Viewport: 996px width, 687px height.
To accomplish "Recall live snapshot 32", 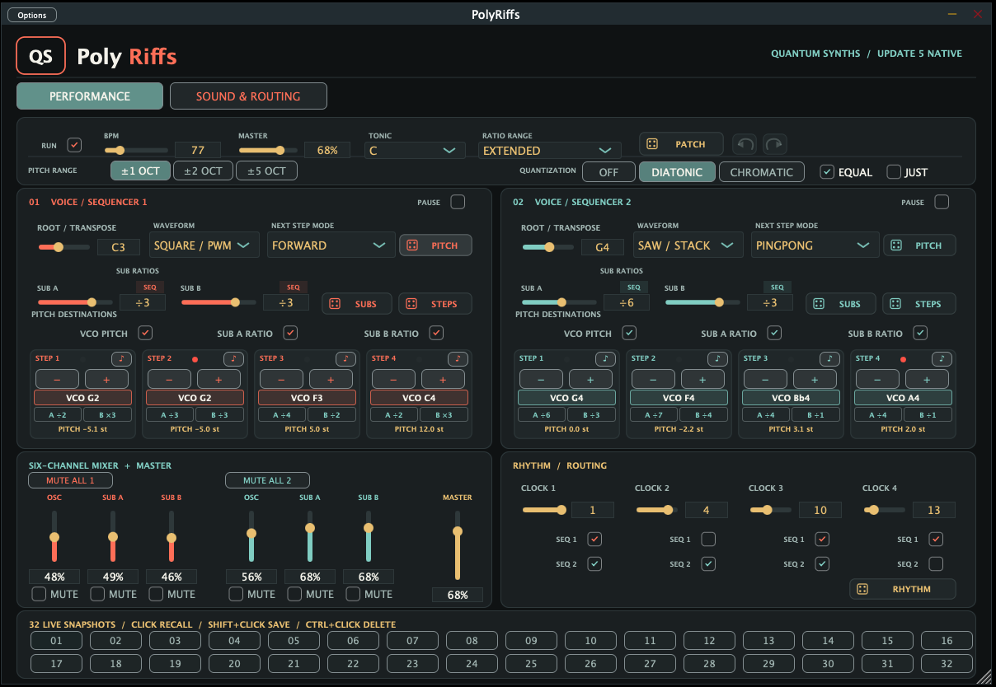I will click(947, 663).
